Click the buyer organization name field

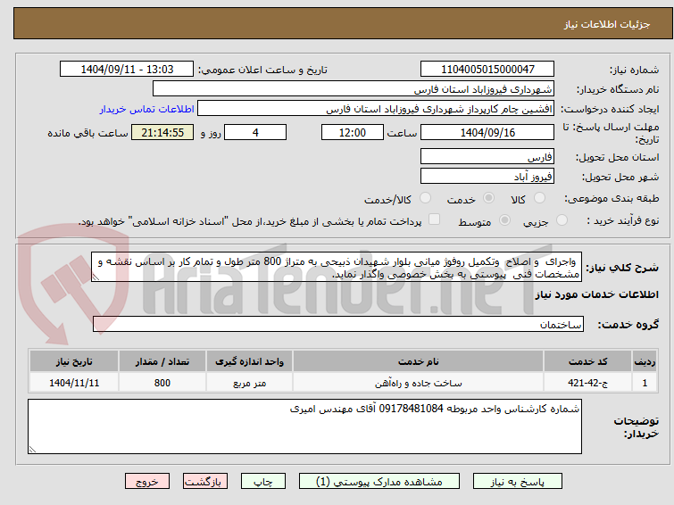[x=354, y=89]
